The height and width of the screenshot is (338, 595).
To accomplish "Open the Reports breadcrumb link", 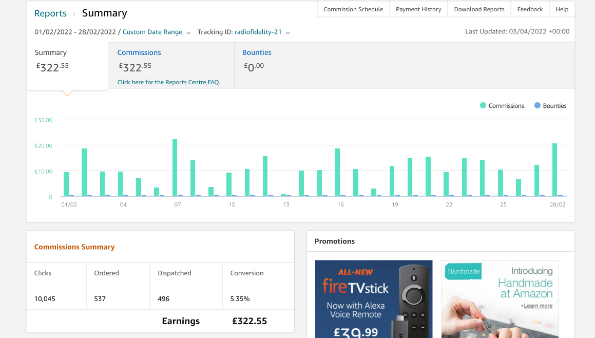I will [x=50, y=13].
